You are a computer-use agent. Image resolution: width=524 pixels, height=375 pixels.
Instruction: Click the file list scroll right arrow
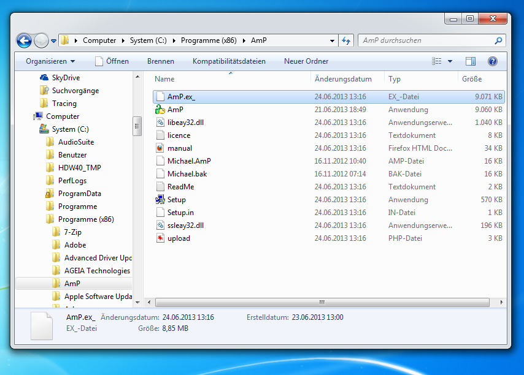[501, 302]
